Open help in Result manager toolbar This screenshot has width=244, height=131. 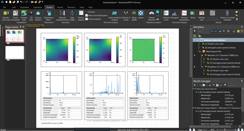click(217, 85)
